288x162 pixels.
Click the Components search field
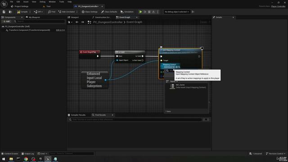[39, 21]
